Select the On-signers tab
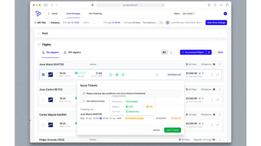Viewport: 261px width, 146px height. click(x=50, y=52)
